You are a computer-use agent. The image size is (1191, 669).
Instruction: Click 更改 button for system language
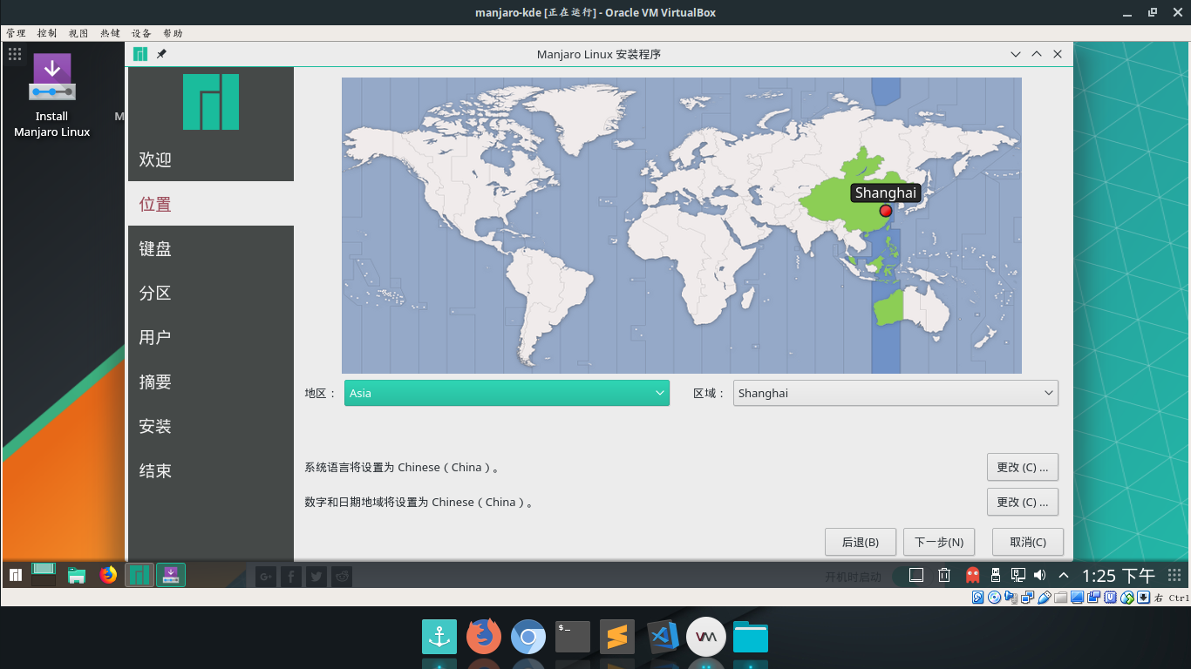[x=1023, y=467]
